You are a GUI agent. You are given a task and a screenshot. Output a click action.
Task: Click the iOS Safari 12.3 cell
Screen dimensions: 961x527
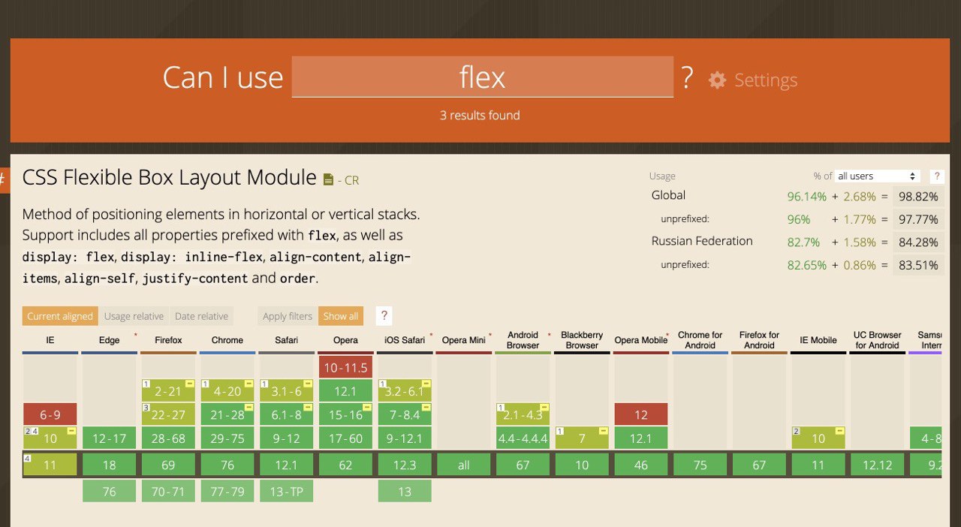point(405,465)
